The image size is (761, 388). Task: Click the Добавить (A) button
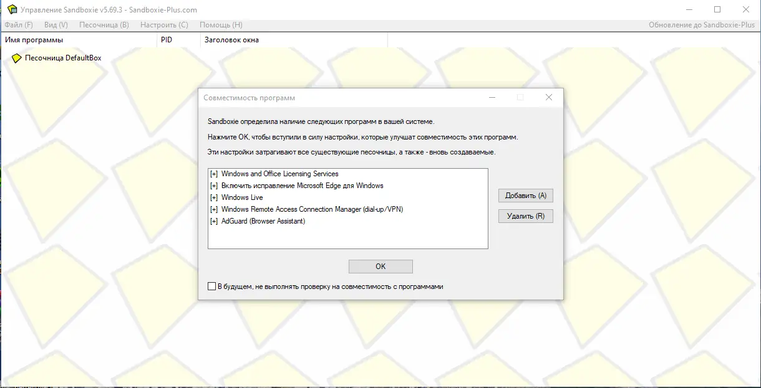click(526, 196)
